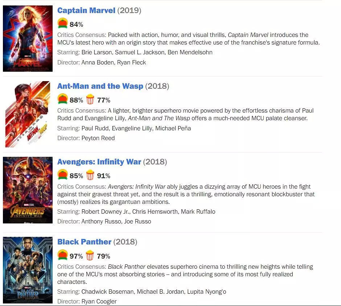
Task: Click Captain Marvel's 84% score
Action: pos(76,25)
